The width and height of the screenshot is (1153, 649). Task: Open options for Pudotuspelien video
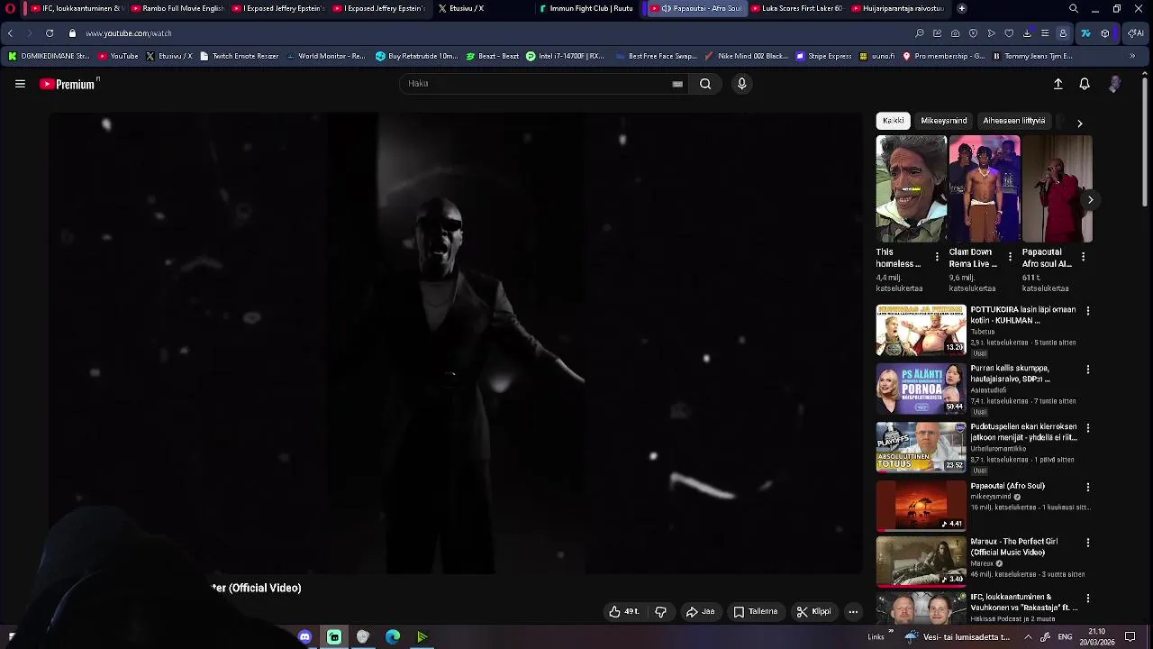pos(1087,428)
